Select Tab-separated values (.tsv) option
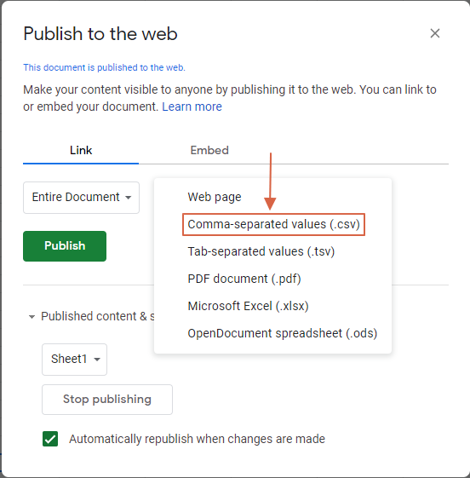This screenshot has width=470, height=478. [x=261, y=251]
